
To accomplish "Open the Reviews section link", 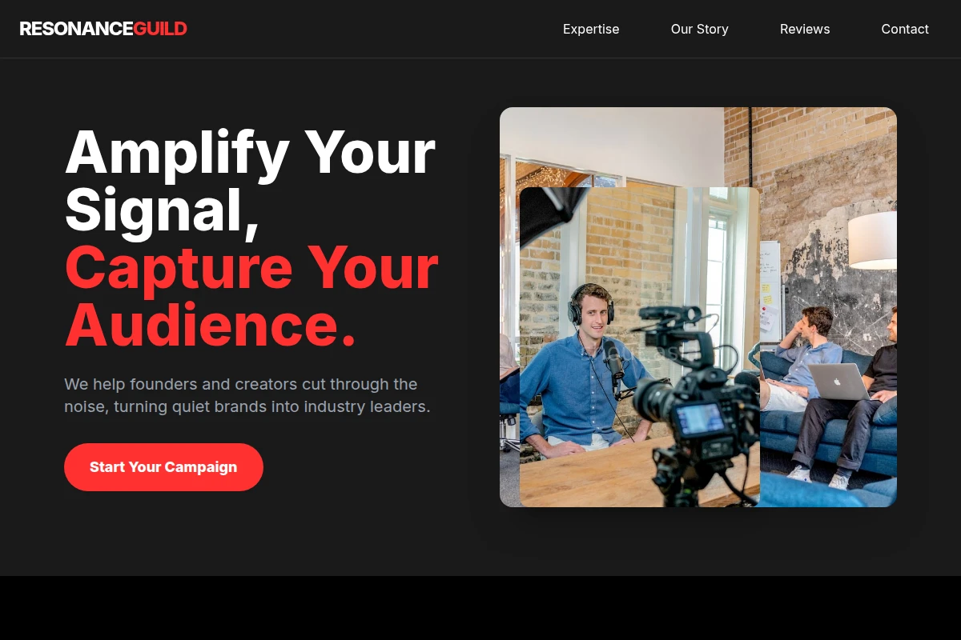I will tap(805, 29).
